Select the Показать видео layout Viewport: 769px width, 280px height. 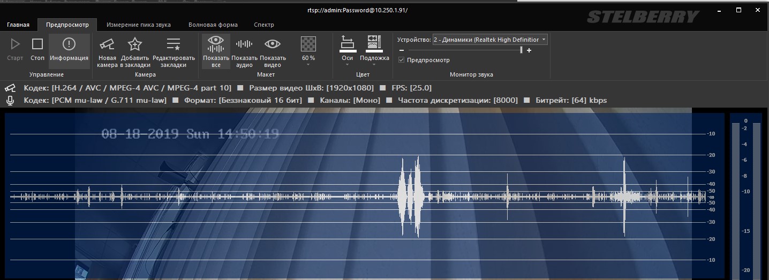coord(273,52)
